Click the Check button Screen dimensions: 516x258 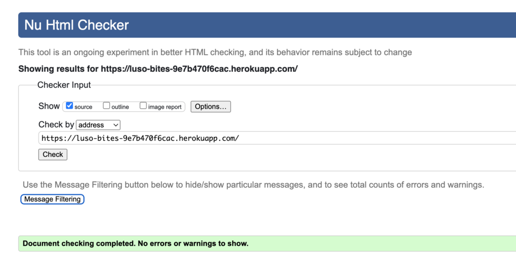point(53,155)
